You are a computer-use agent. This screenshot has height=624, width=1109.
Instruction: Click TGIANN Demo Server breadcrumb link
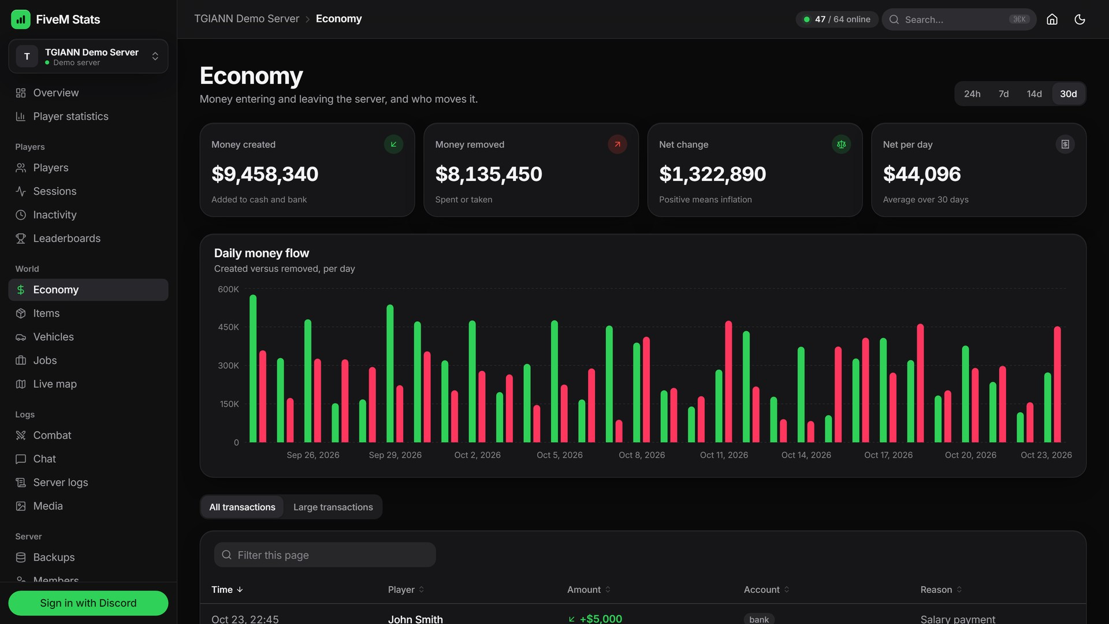coord(247,18)
